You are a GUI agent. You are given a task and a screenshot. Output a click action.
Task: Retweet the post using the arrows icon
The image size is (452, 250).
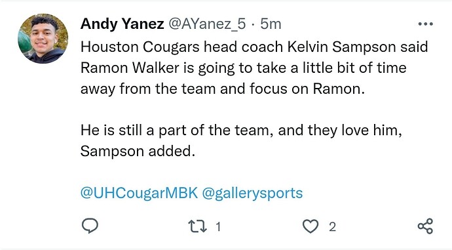(x=197, y=226)
